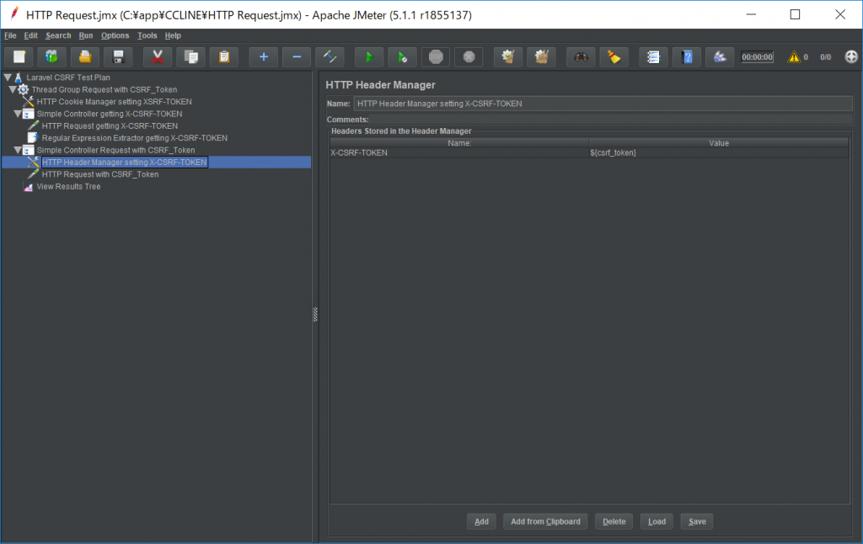863x544 pixels.
Task: Start the test with the green play icon
Action: (x=368, y=57)
